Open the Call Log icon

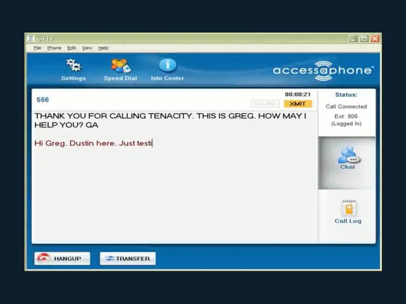(349, 208)
